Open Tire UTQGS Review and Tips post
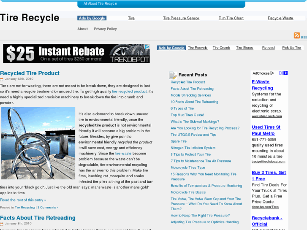This screenshot has height=230, width=307. click(x=193, y=135)
